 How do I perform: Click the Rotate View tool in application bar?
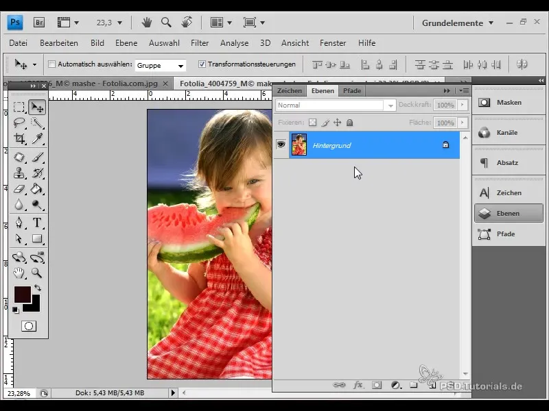pos(187,23)
